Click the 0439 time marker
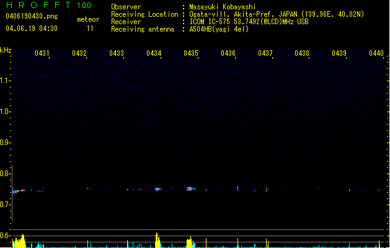Viewport: 390px width, 248px height. coord(339,53)
